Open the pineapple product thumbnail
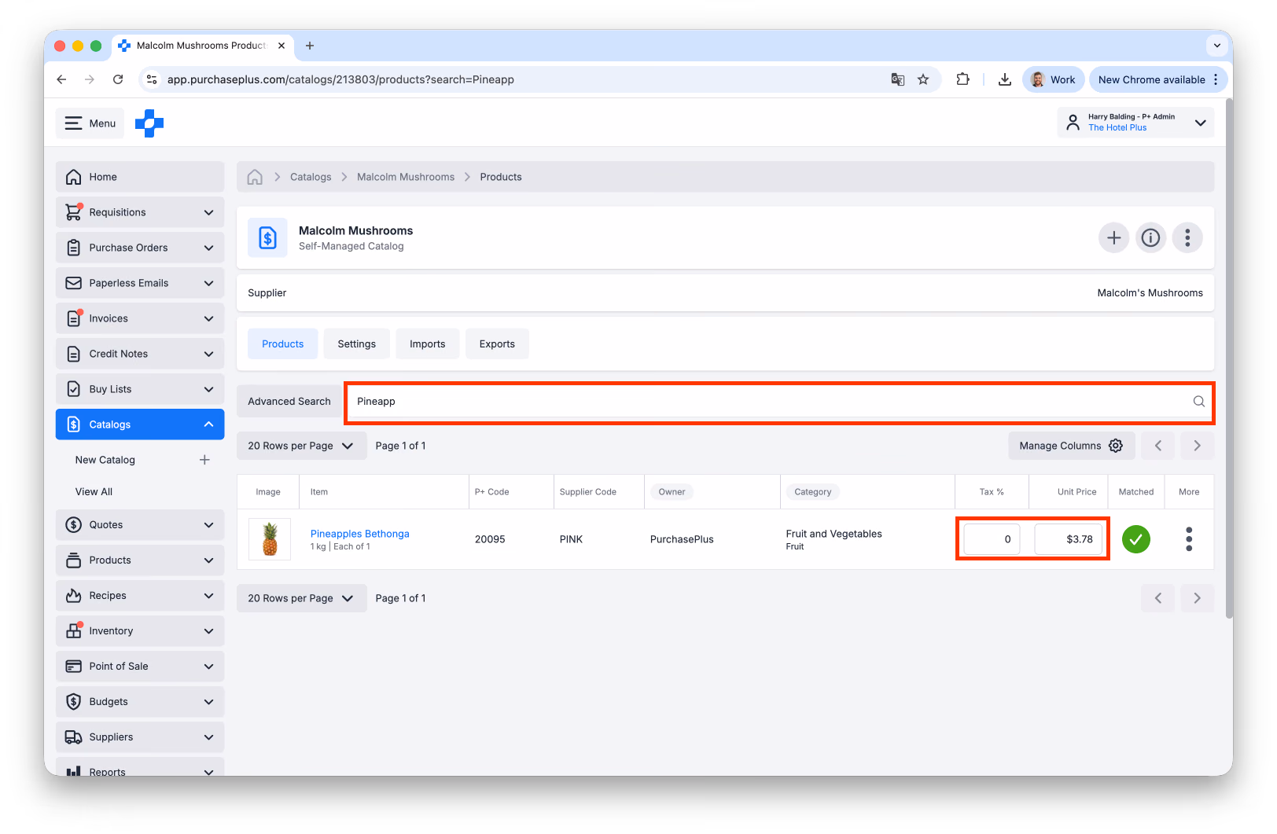This screenshot has width=1277, height=834. click(270, 539)
